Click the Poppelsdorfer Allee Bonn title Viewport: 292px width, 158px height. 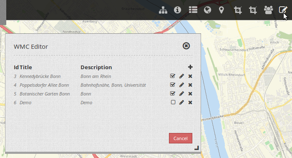pyautogui.click(x=44, y=85)
